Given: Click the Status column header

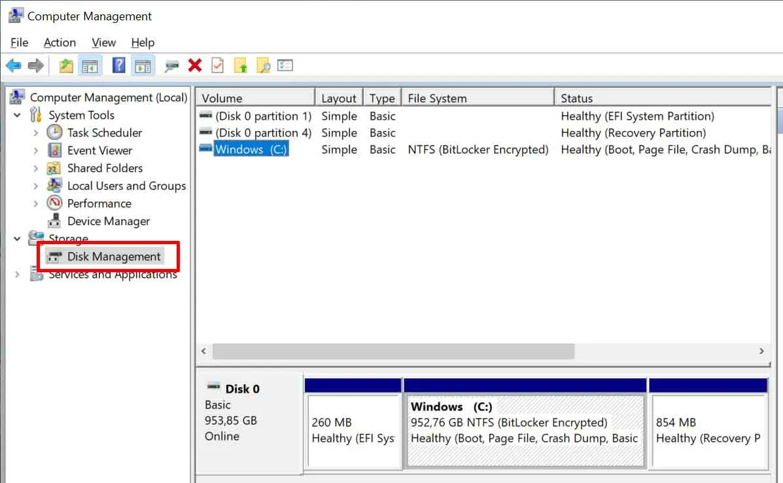Looking at the screenshot, I should (661, 98).
